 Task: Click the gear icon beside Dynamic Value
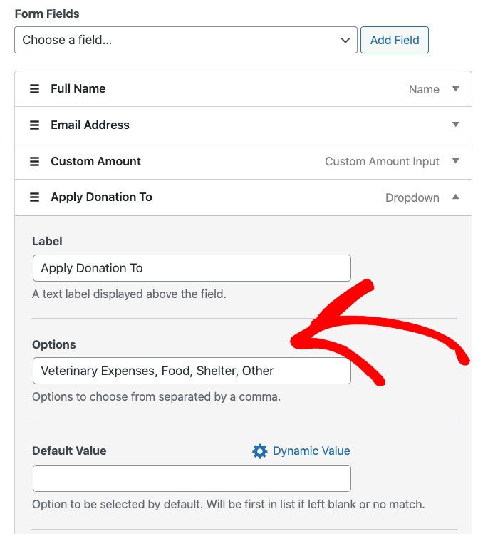pos(260,451)
